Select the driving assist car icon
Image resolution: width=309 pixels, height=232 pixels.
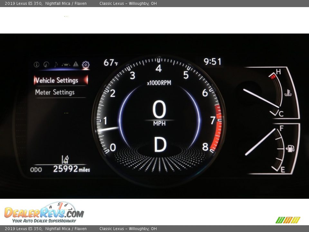[66, 64]
